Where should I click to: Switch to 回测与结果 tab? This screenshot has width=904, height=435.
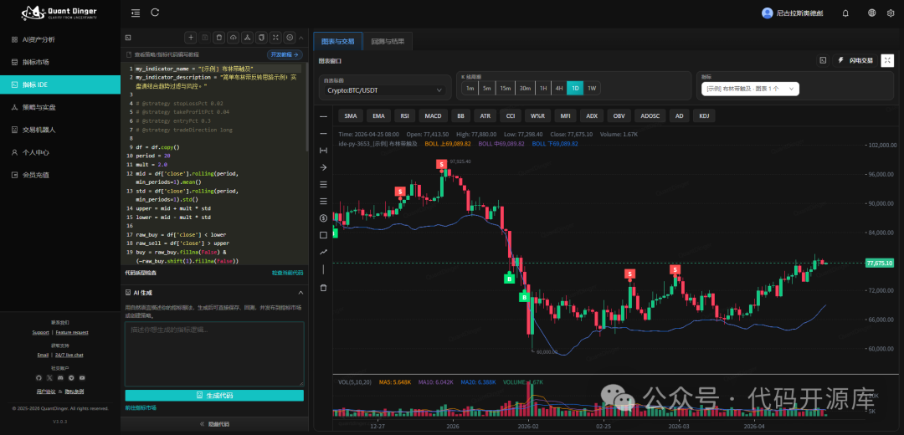tap(388, 42)
